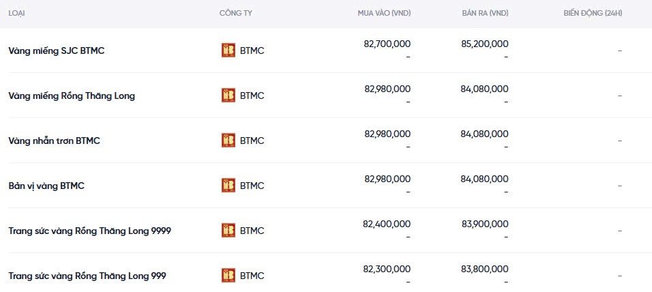Open Vàng miếng Rồng Thăng Long entry
This screenshot has height=292, width=652.
pos(72,96)
